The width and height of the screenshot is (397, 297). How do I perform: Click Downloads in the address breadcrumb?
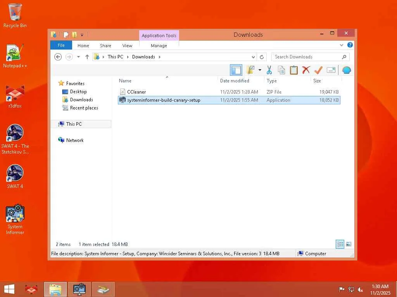pos(143,57)
